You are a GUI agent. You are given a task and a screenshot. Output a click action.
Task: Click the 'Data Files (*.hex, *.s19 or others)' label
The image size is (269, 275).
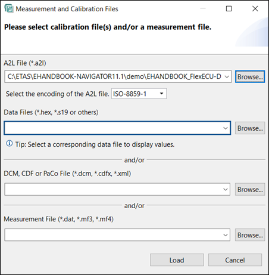51,112
